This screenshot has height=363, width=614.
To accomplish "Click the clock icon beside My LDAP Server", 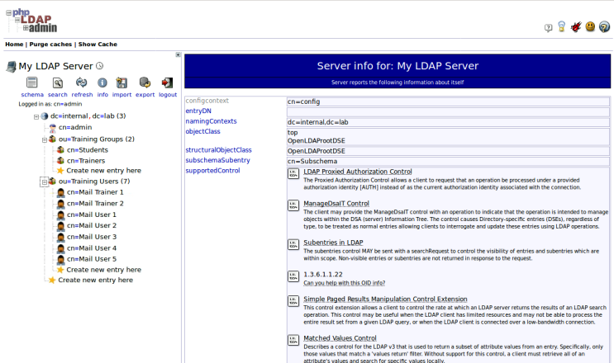I will (100, 66).
